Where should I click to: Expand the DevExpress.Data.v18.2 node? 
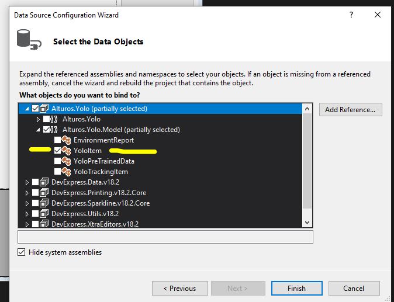pyautogui.click(x=27, y=182)
